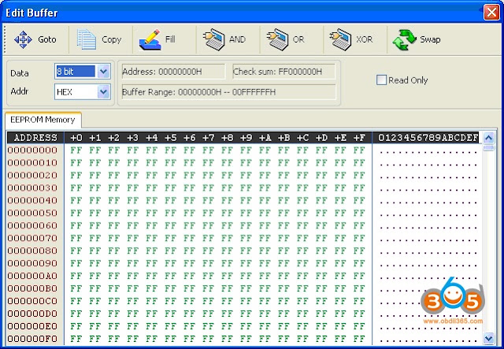This screenshot has width=504, height=349.
Task: Select address row 000000C0
Action: pos(32,301)
